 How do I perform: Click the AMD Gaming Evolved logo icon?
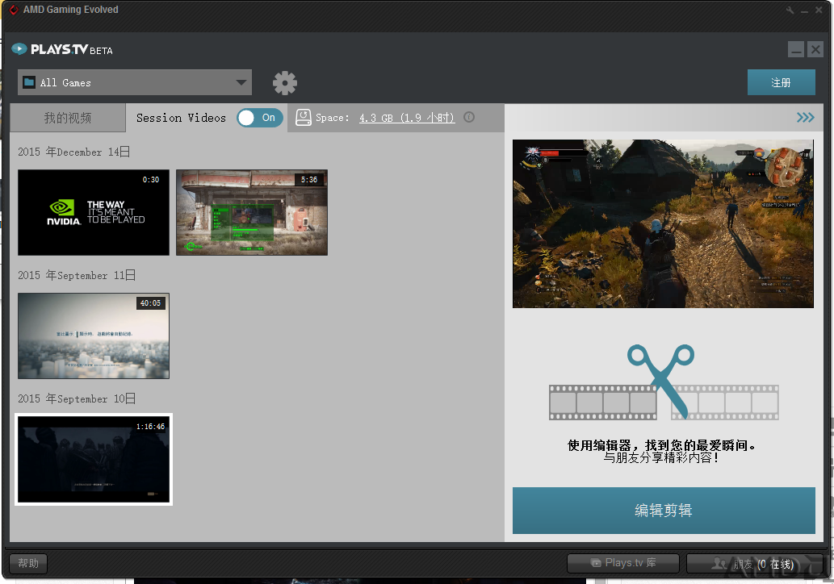[14, 10]
